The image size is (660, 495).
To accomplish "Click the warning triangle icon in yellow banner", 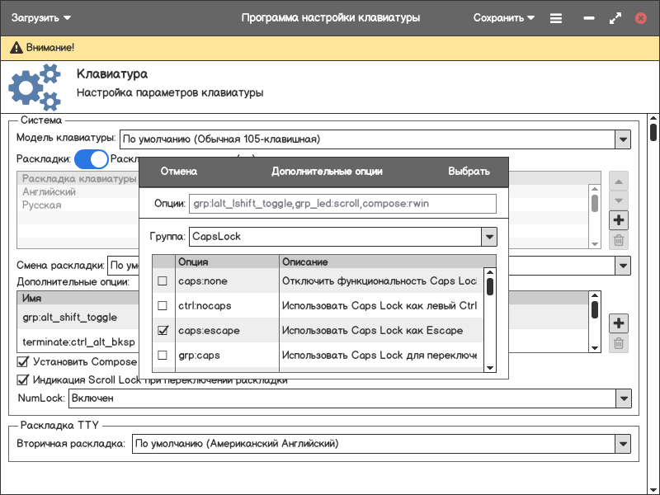I will (16, 49).
